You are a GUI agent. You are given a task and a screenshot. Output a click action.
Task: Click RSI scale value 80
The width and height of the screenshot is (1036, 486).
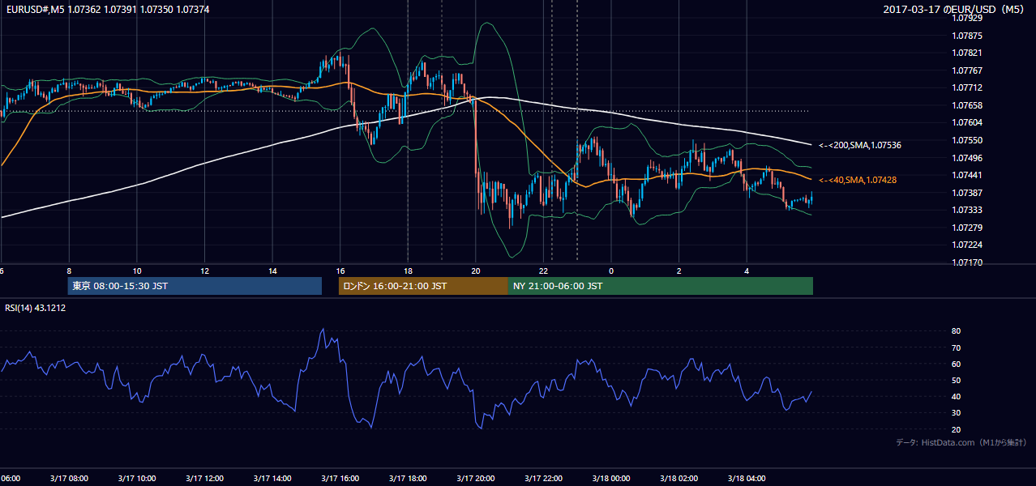(x=957, y=331)
